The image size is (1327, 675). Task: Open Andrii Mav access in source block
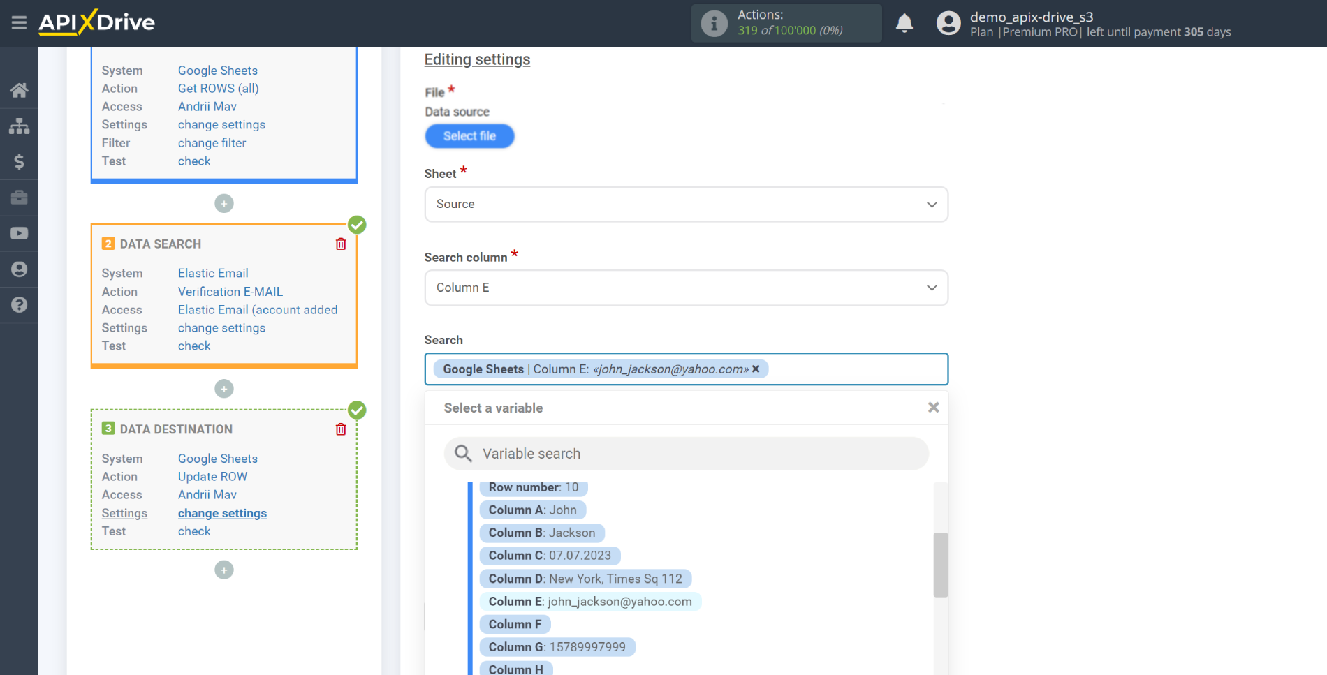pos(207,107)
